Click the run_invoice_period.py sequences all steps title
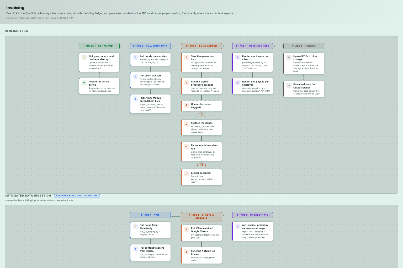The image size is (403, 268). [x=255, y=227]
